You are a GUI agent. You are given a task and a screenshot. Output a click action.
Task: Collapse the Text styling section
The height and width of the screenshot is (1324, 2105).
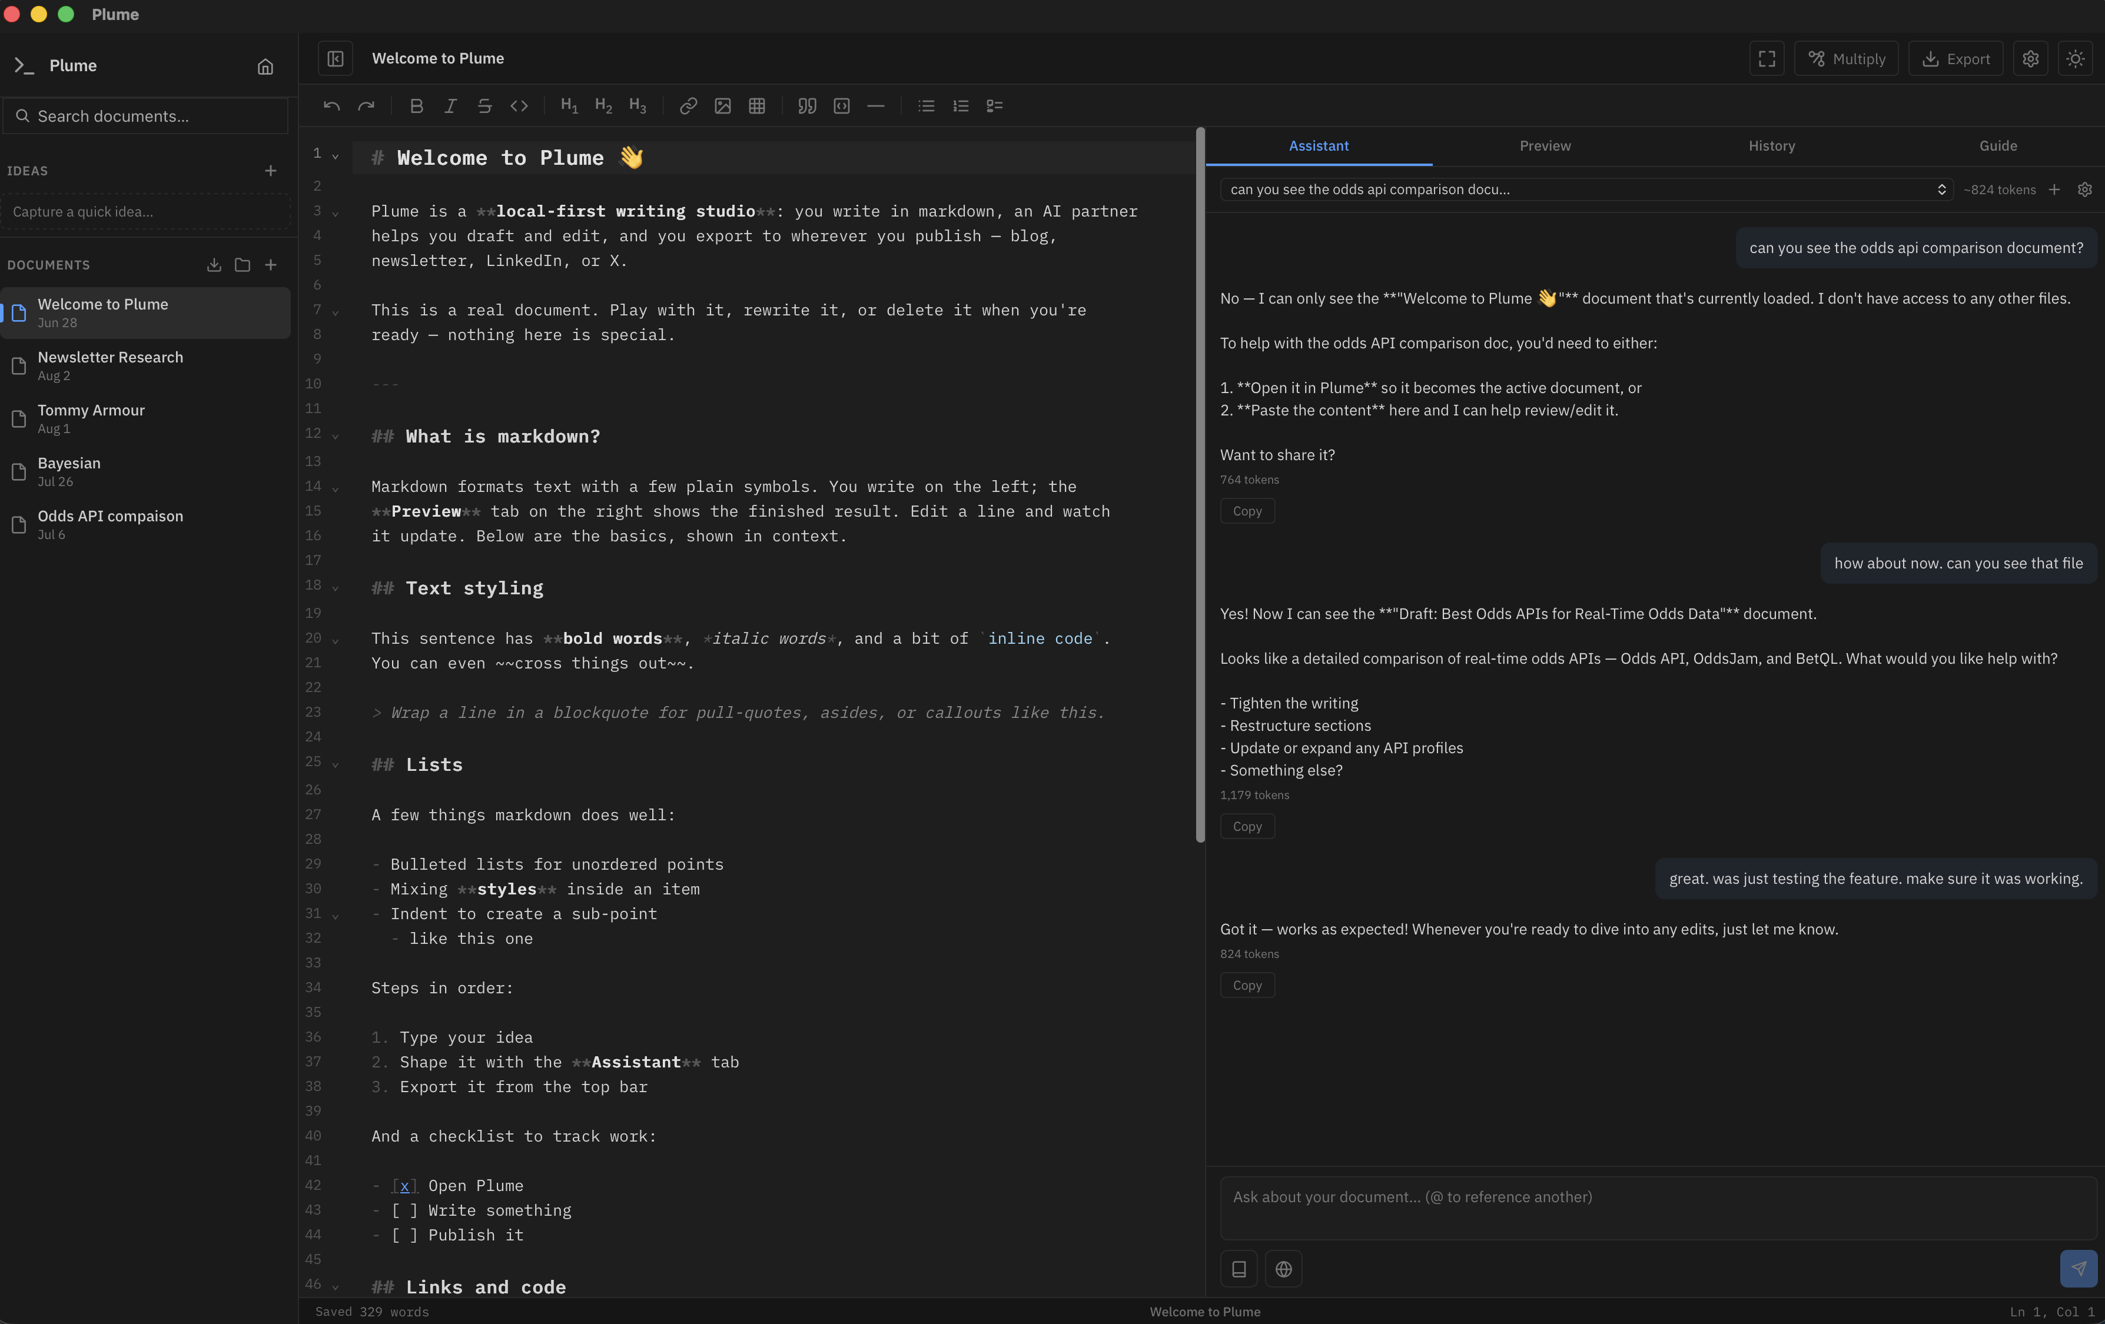335,588
